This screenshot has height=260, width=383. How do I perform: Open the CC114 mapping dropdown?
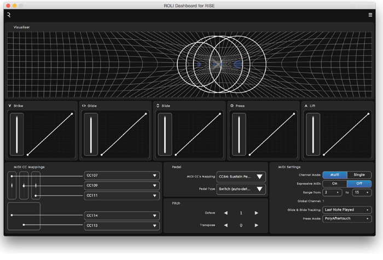pos(122,216)
